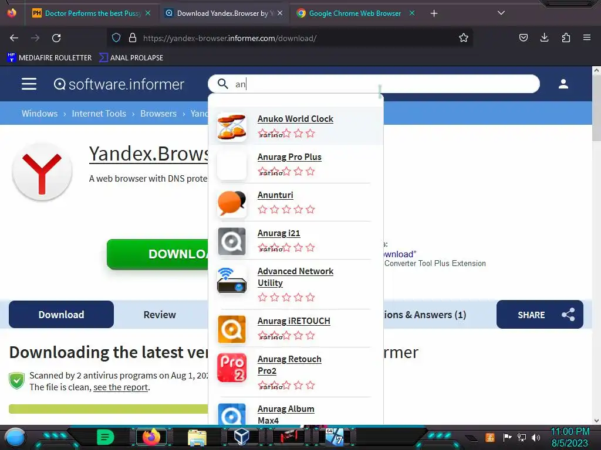Screen dimensions: 601x450
Task: Click the Anuko World Clock hourglass icon
Action: point(231,127)
